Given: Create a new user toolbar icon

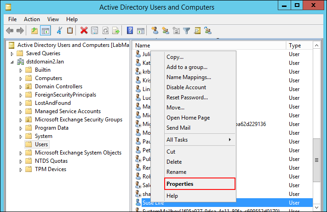Looking at the screenshot, I should pos(155,31).
